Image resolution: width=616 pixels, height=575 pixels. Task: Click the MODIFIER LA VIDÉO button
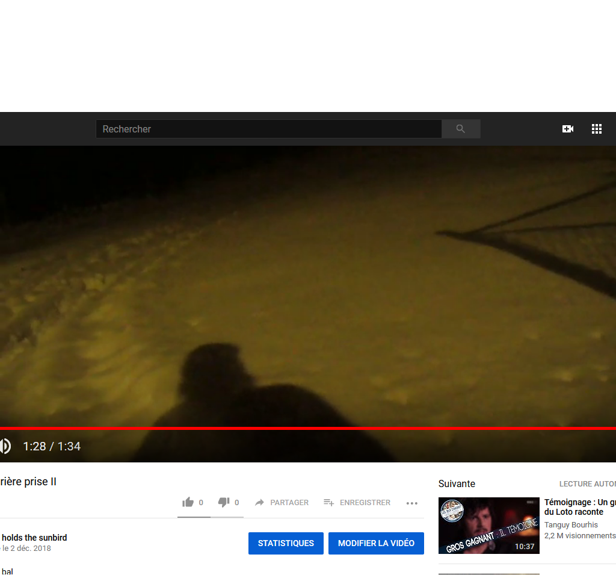(x=376, y=543)
